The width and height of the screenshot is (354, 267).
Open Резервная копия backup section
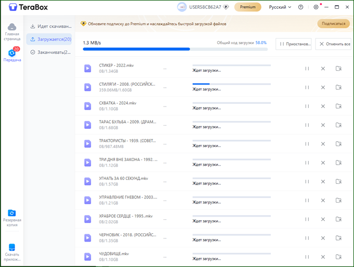[12, 218]
